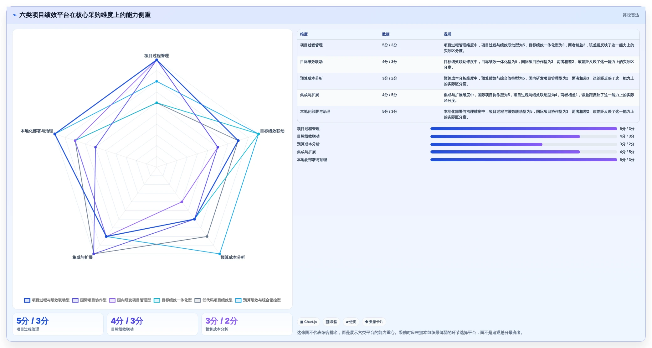Click the 预算成本分析 radar axis label
The height and width of the screenshot is (348, 652).
click(233, 257)
